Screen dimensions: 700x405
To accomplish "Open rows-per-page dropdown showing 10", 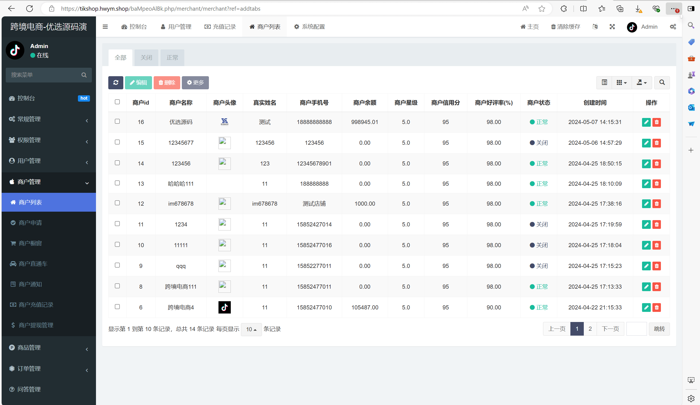I will coord(251,329).
